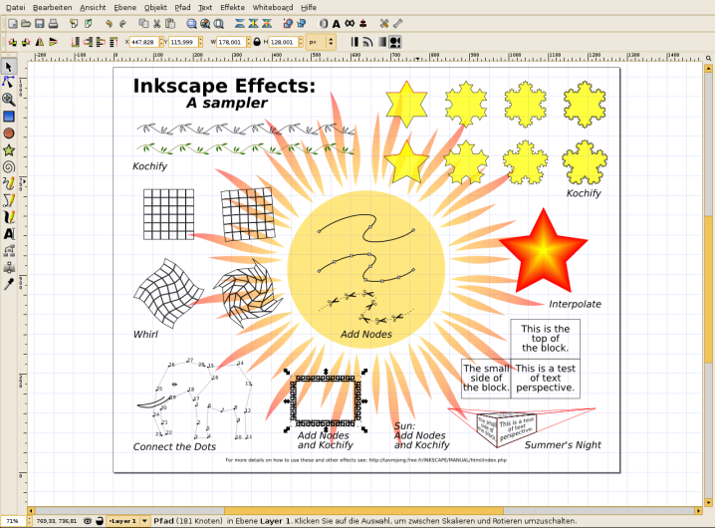
Task: Click Zoom to fit selection icon
Action: click(x=192, y=24)
